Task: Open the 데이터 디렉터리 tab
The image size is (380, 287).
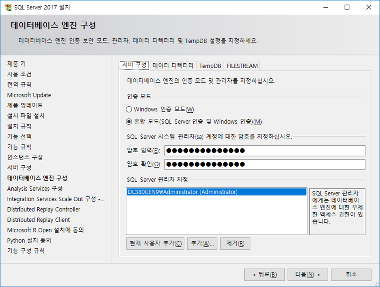Action: click(173, 66)
